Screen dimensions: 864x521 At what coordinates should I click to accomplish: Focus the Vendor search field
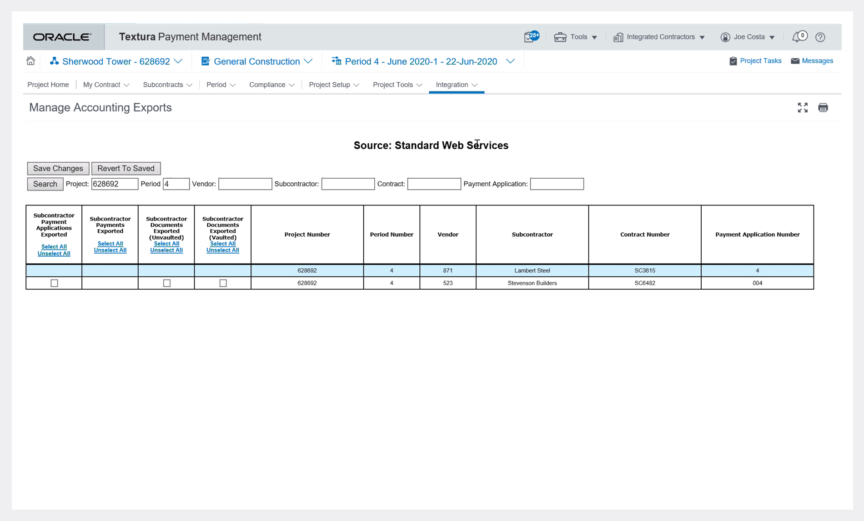click(x=245, y=184)
